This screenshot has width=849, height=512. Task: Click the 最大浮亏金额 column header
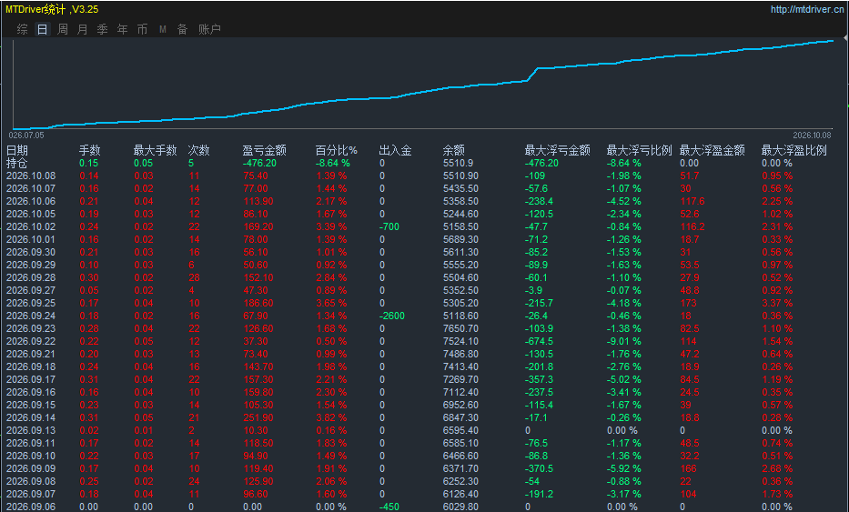(557, 150)
